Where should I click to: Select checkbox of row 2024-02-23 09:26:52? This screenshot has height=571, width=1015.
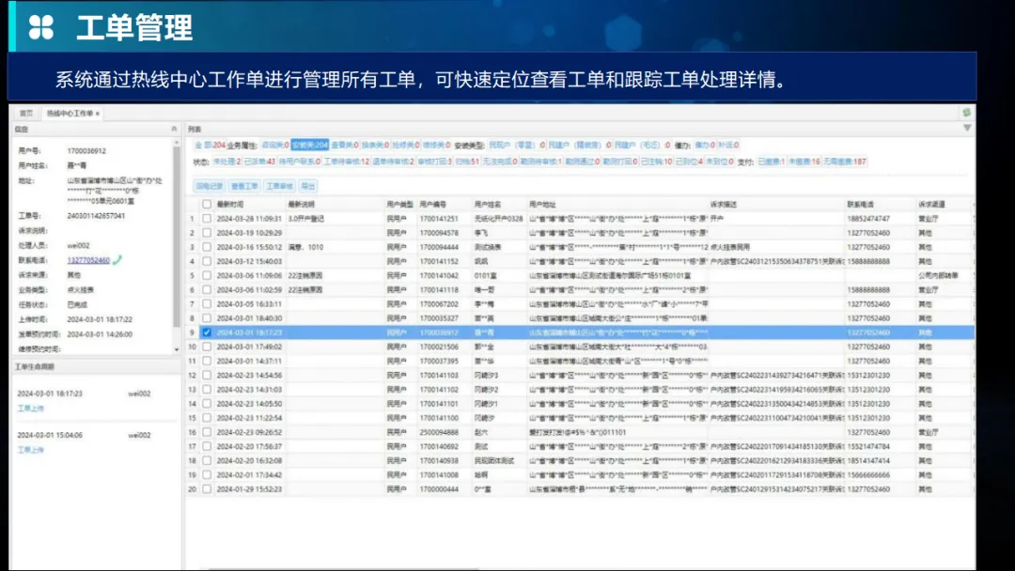pos(207,432)
